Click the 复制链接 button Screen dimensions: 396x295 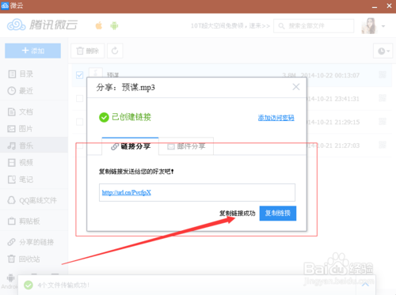pyautogui.click(x=278, y=213)
